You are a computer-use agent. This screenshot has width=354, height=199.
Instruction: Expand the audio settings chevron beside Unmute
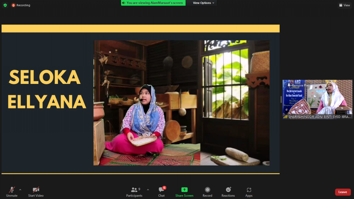20,189
